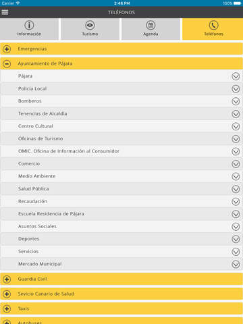Screen dimensions: 243x324
Task: Open the Sevicio Canario de Salud section
Action: [x=122, y=294]
